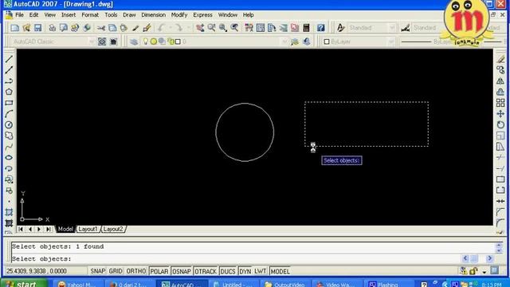
Task: Select the Model tab
Action: click(x=65, y=229)
